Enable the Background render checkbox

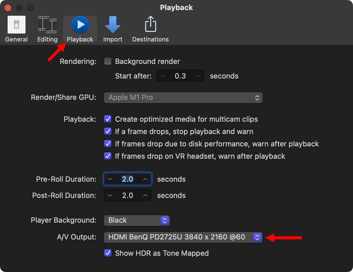[108, 61]
